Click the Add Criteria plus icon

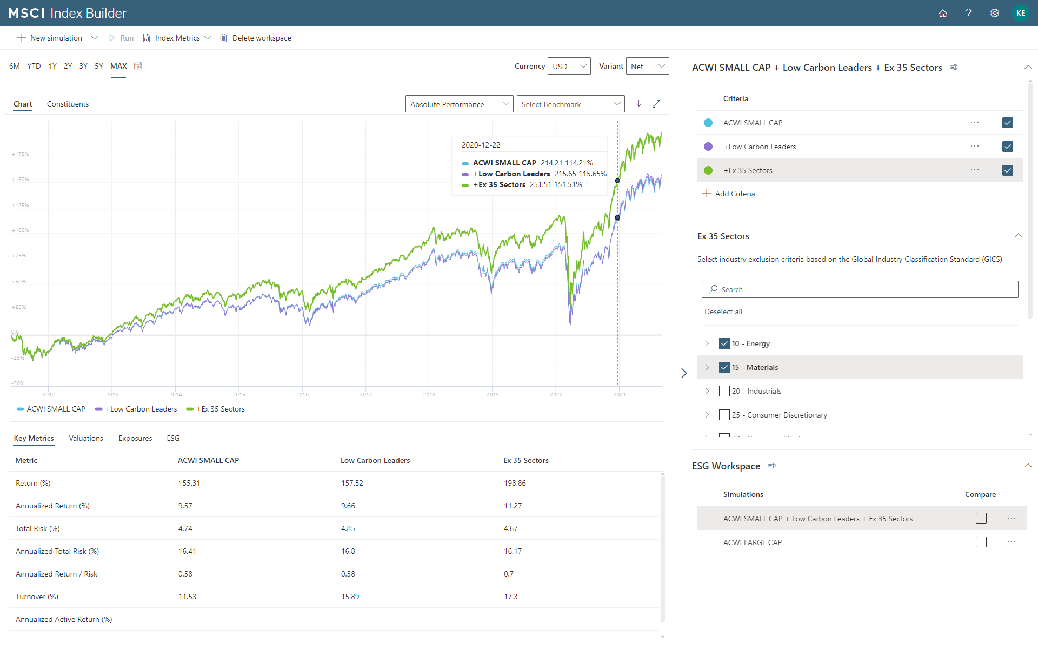point(707,194)
